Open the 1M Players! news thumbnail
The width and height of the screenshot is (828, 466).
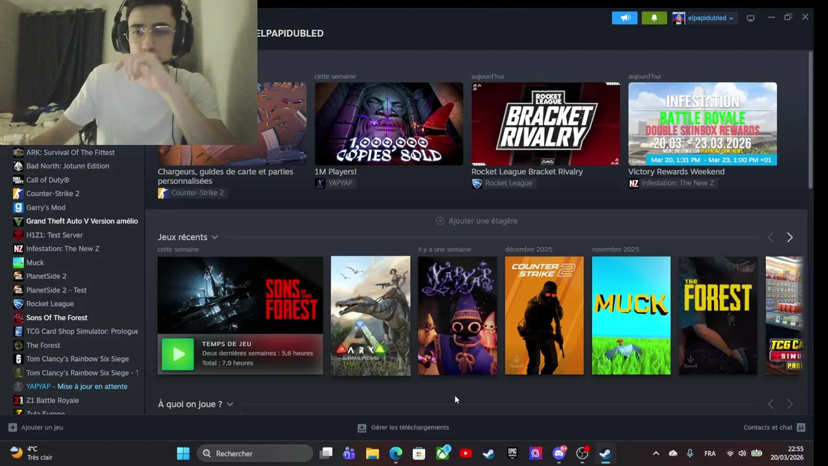pyautogui.click(x=389, y=124)
